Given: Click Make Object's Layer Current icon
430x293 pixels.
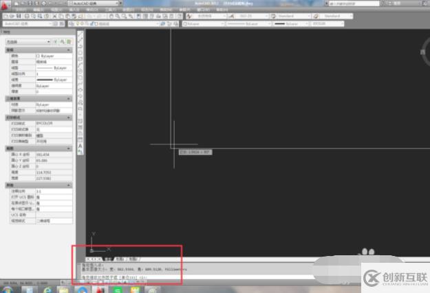Looking at the screenshot, I should (162, 24).
